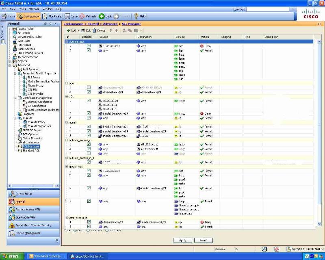The image size is (325, 260).
Task: Collapse the Advanced tree node
Action: click(10, 65)
